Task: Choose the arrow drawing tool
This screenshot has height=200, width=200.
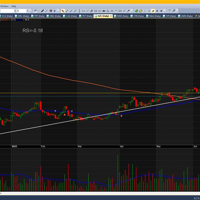Action: click(x=128, y=11)
